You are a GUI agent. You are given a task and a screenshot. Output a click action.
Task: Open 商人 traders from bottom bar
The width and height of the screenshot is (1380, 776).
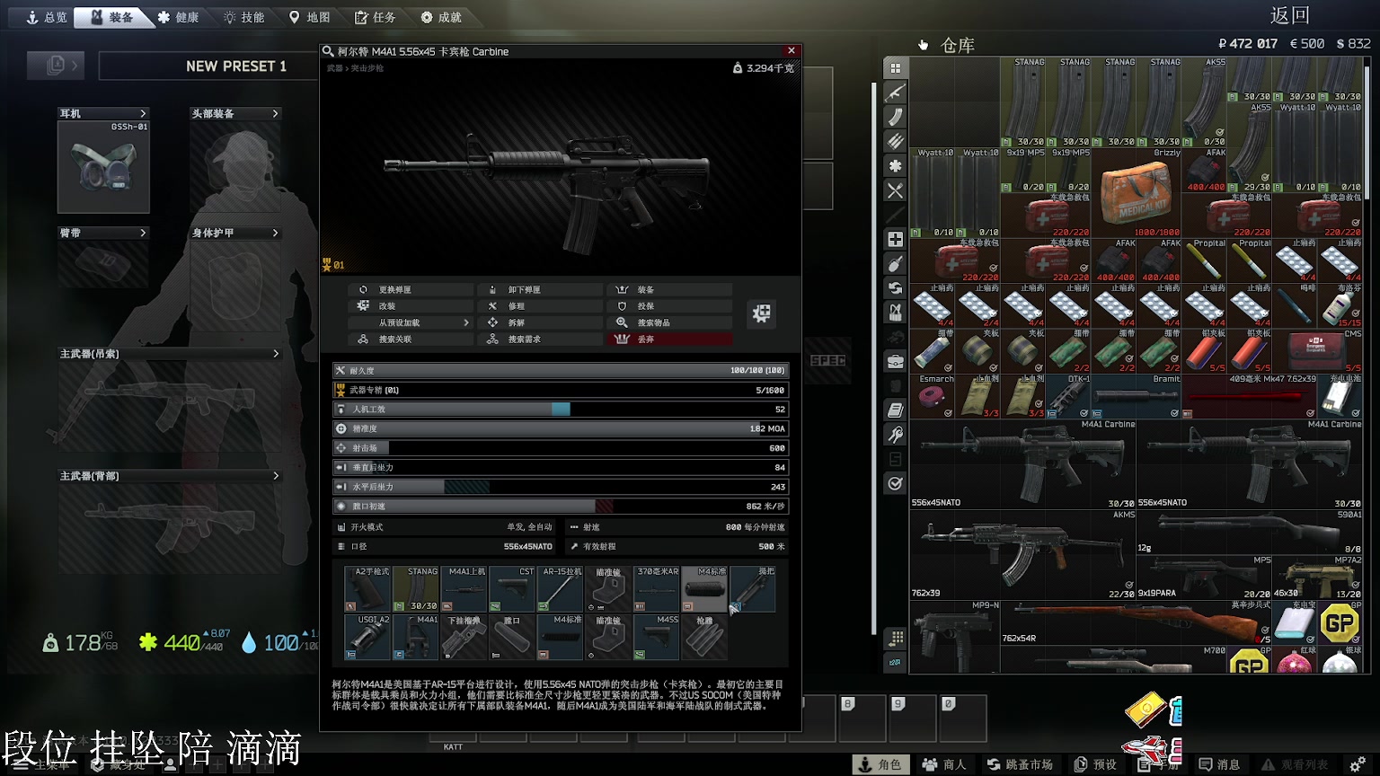pos(943,764)
